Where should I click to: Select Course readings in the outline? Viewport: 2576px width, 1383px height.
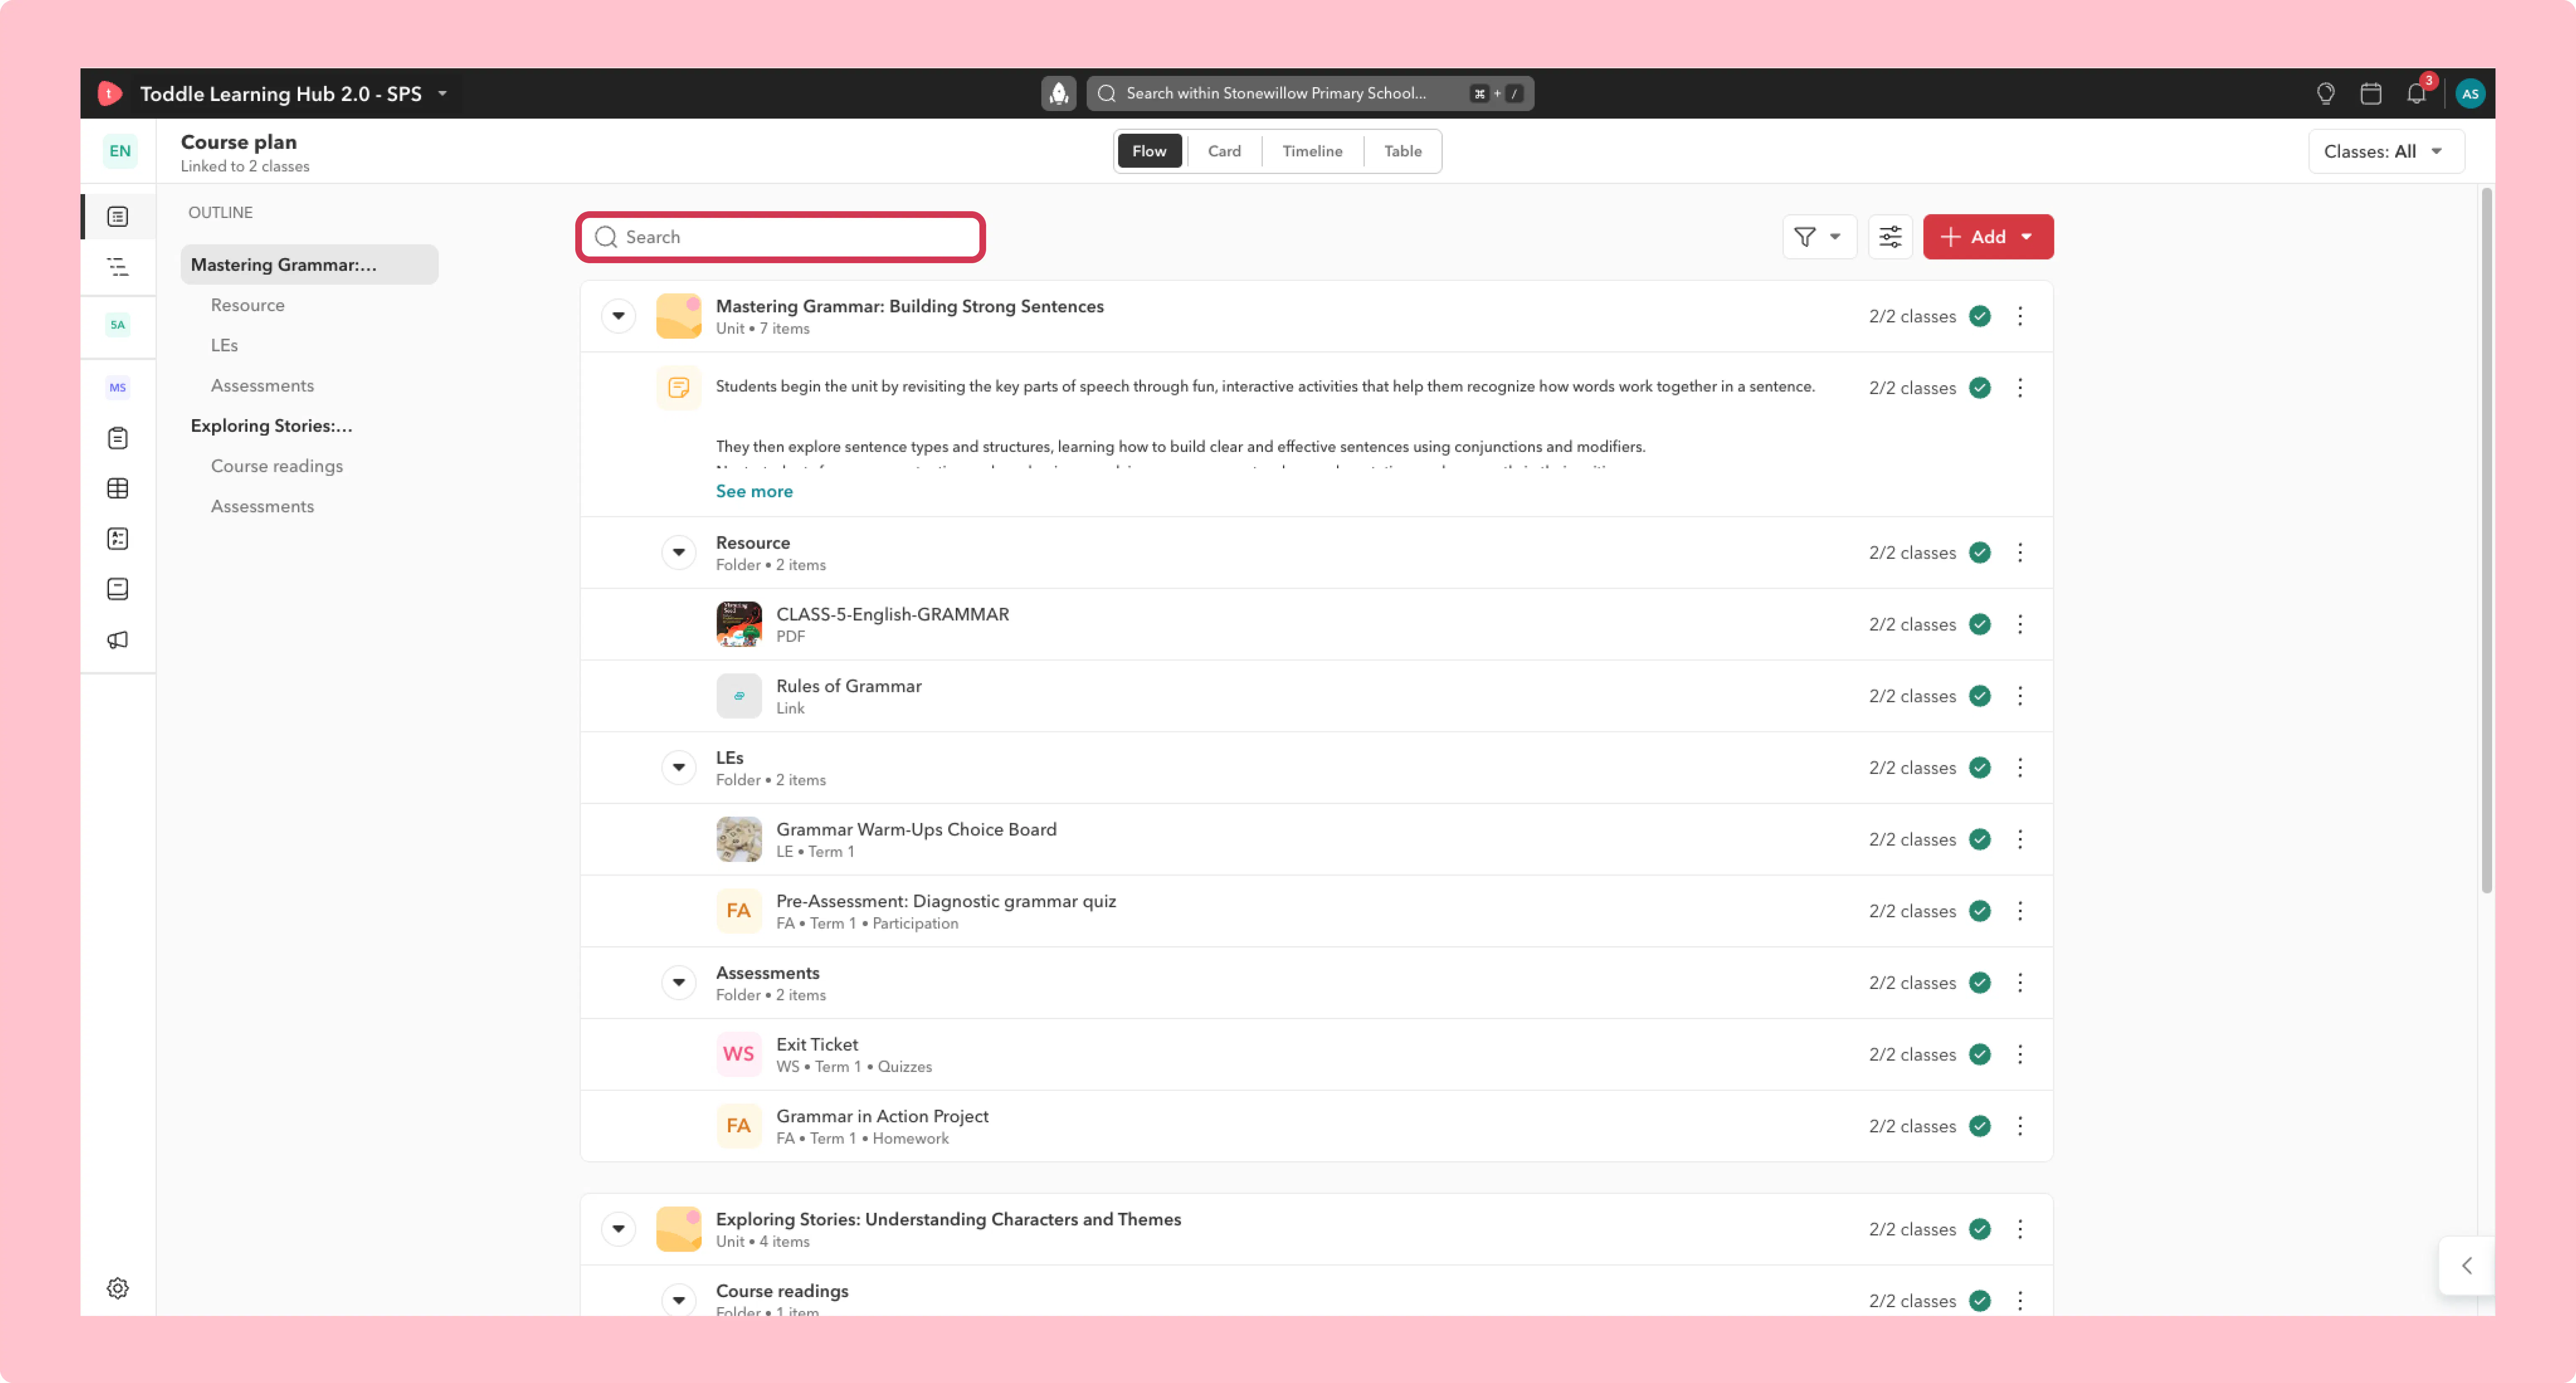[277, 467]
